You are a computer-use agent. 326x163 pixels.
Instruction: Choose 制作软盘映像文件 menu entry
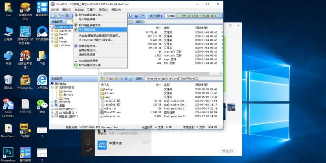point(100,15)
